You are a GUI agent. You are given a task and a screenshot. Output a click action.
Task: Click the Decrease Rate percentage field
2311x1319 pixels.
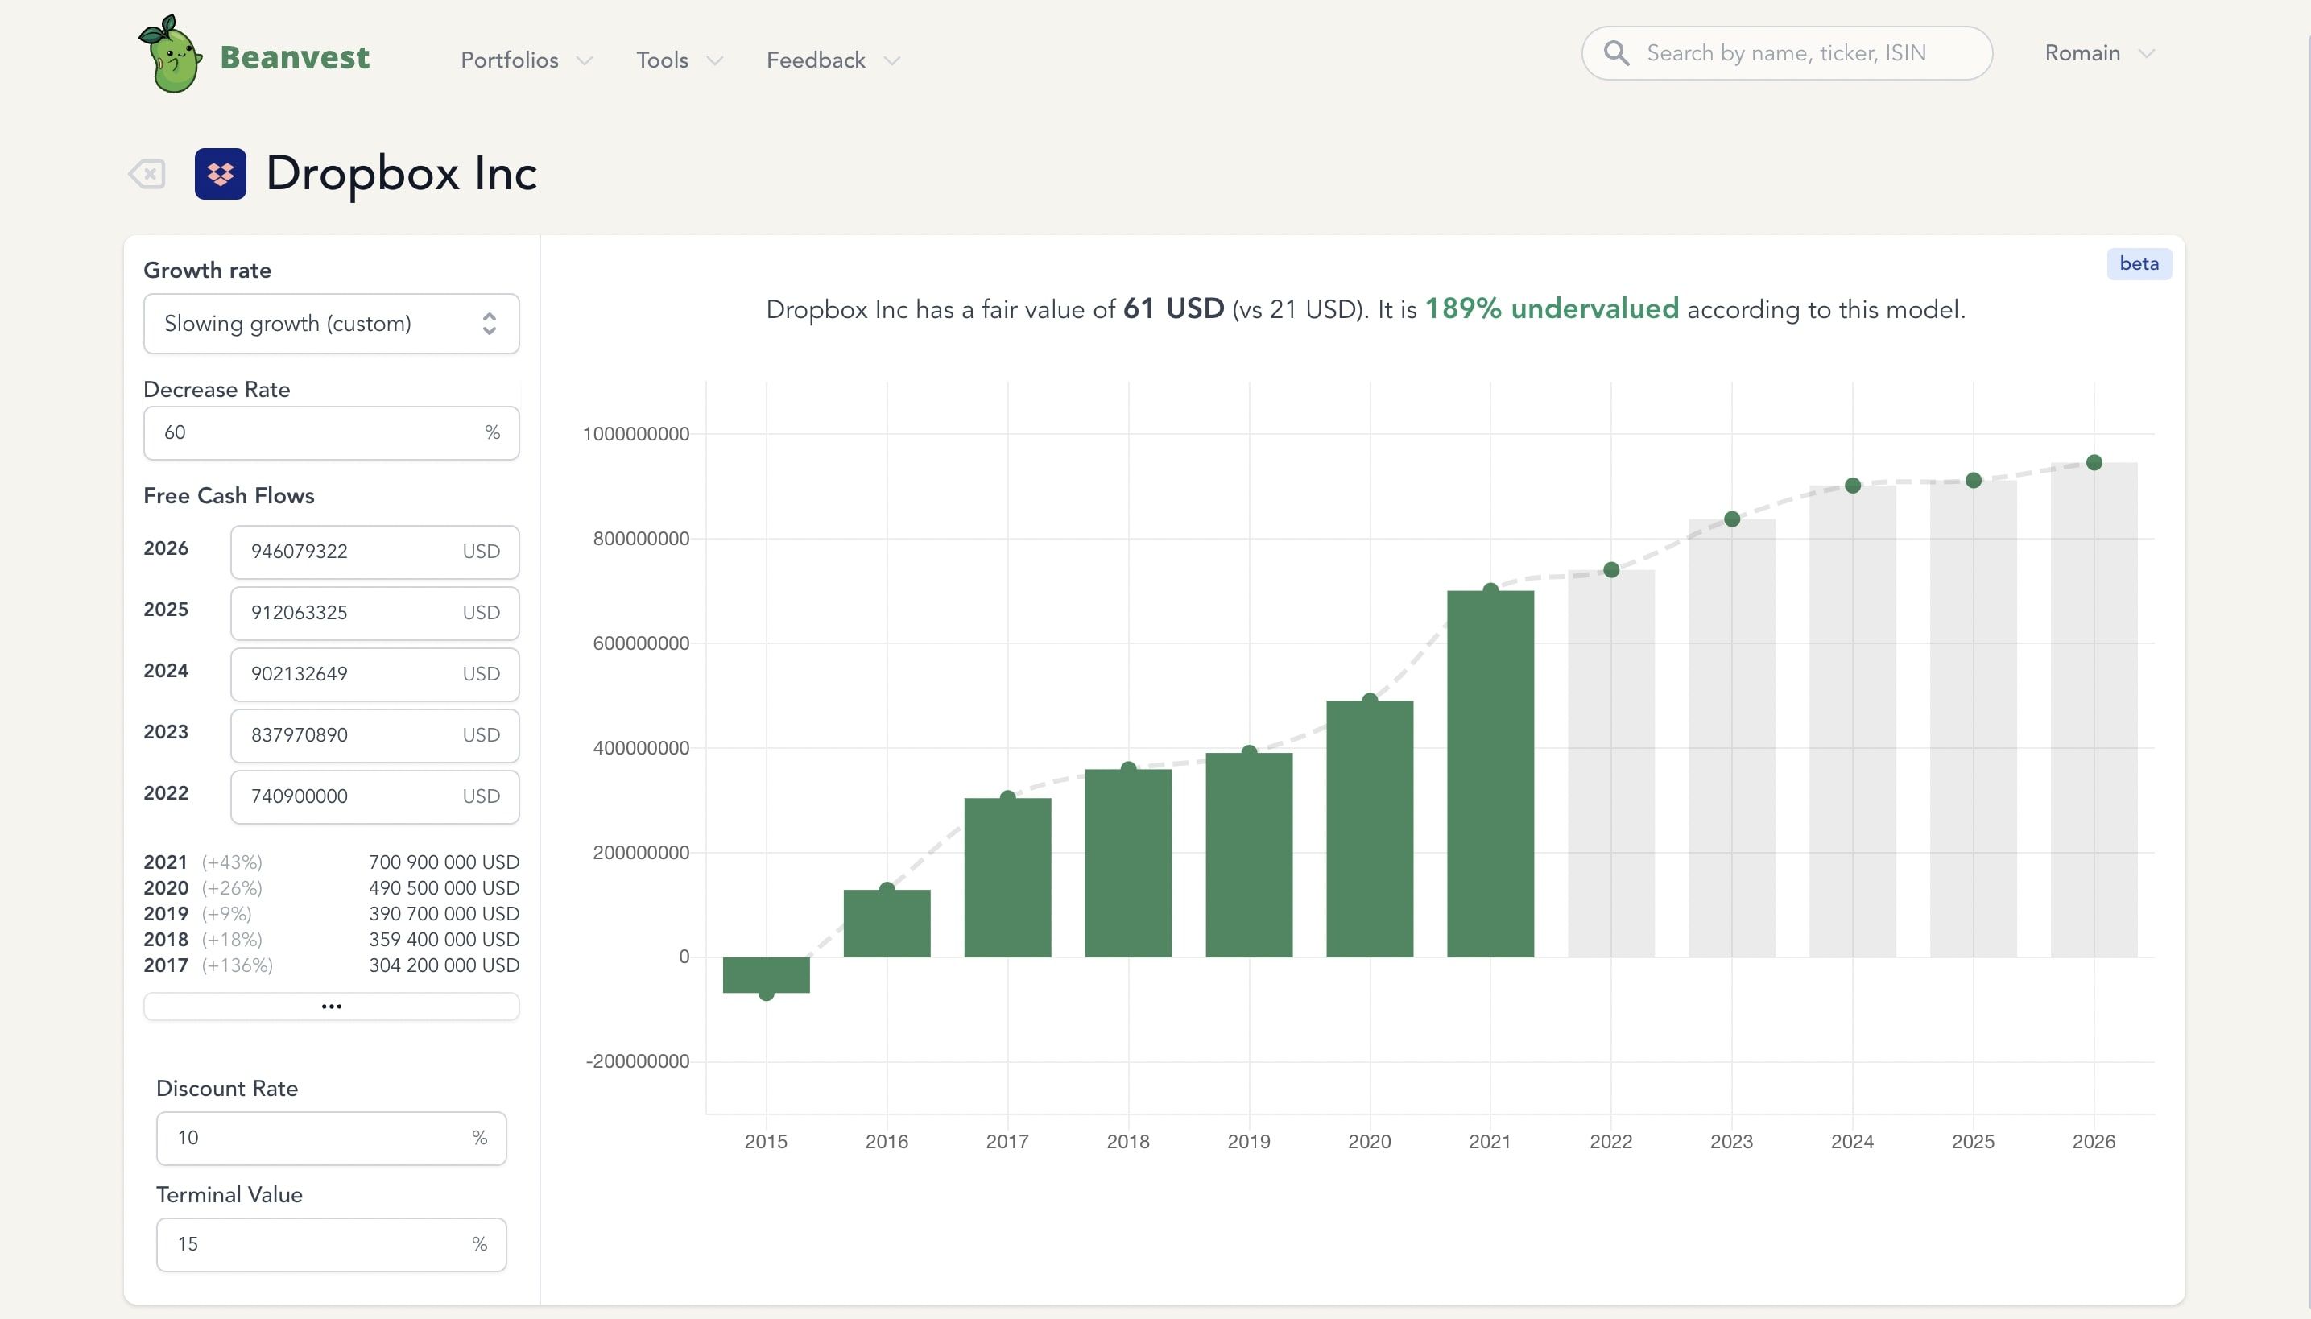click(x=331, y=432)
